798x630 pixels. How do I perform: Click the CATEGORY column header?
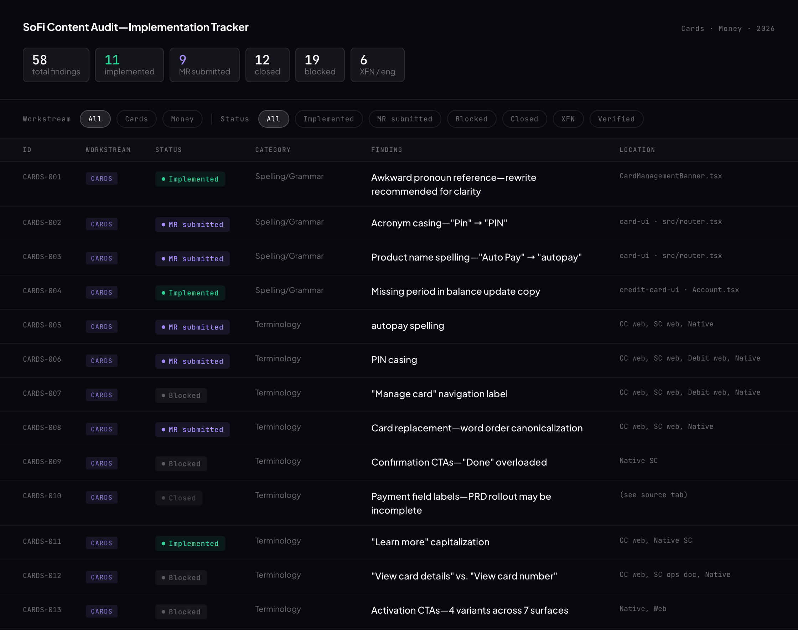(x=273, y=150)
